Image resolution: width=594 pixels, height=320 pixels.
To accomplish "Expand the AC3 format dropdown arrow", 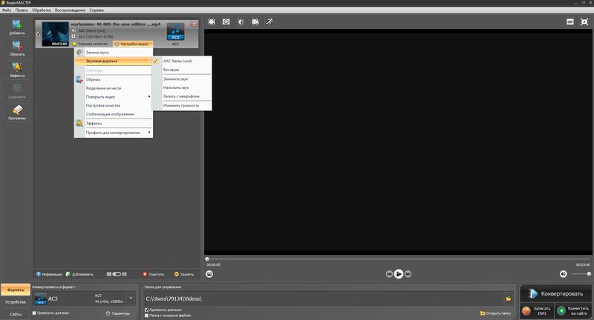I will [131, 299].
